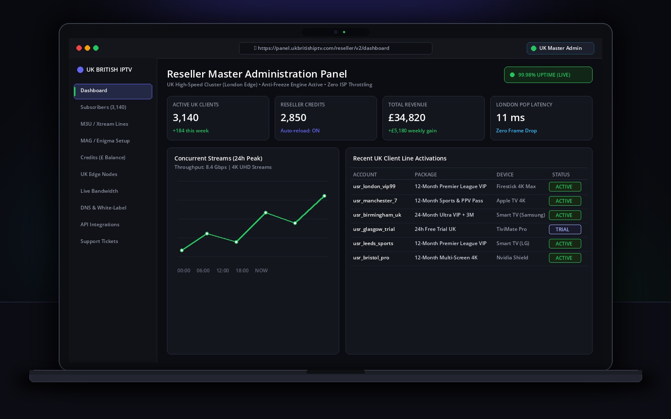The height and width of the screenshot is (419, 671).
Task: Select account usr_manchester_7
Action: point(375,201)
